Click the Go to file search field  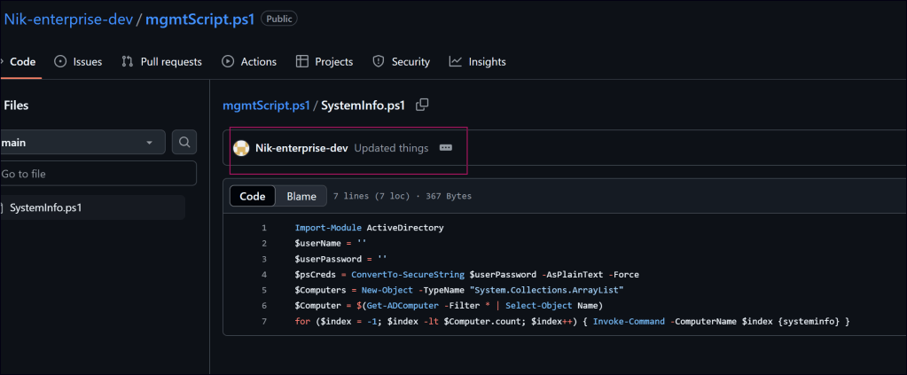click(98, 174)
